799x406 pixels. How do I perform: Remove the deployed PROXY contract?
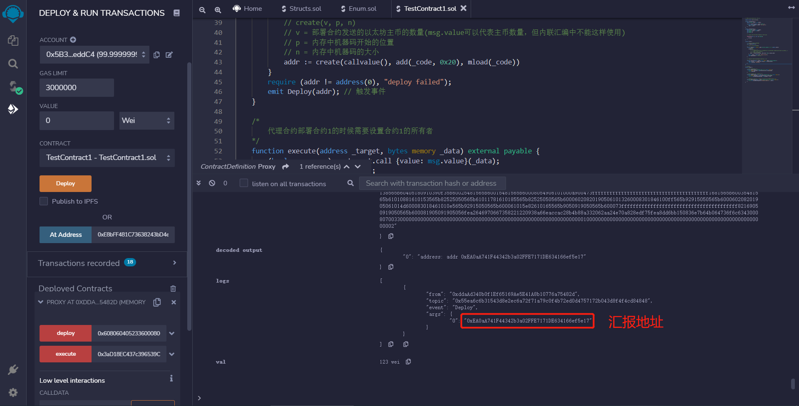174,302
